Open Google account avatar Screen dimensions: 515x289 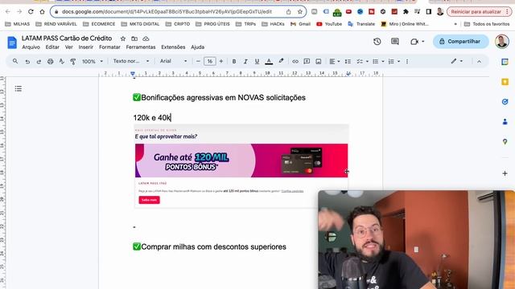tap(502, 42)
